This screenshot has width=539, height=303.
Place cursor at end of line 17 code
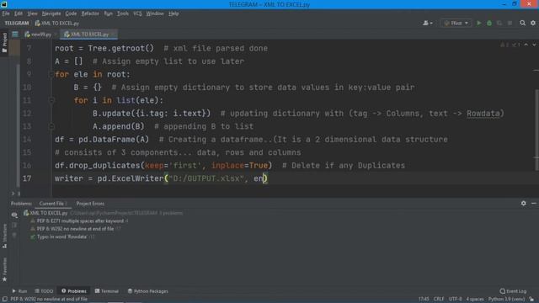click(268, 178)
